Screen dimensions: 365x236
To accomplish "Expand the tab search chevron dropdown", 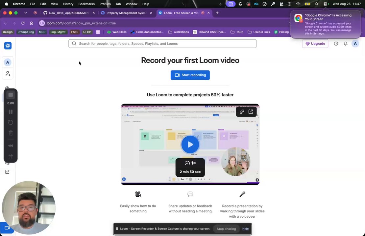I will pyautogui.click(x=25, y=13).
